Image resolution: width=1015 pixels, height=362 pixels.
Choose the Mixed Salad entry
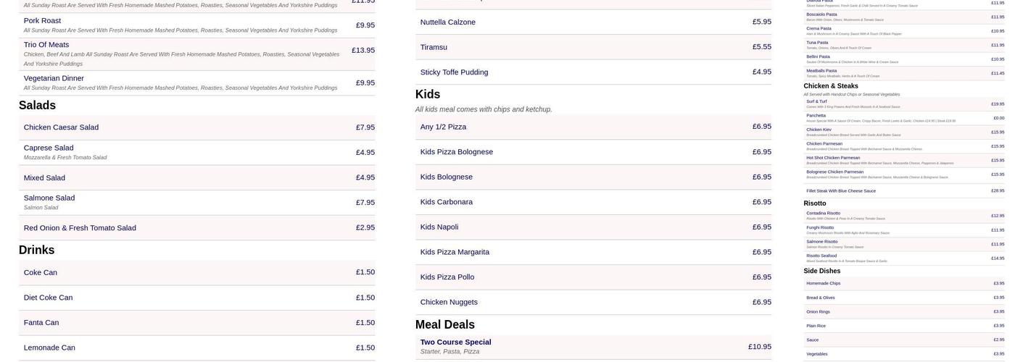coord(44,178)
